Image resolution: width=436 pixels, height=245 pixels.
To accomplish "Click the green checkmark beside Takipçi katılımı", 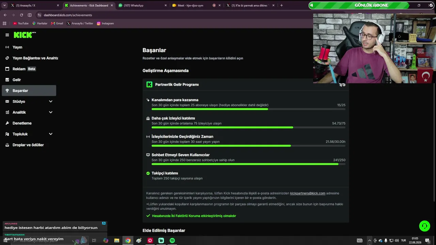I will (148, 173).
